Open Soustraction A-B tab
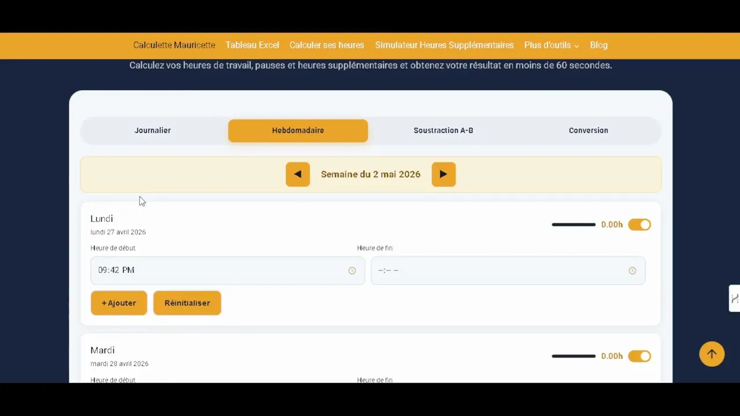 [x=443, y=131]
